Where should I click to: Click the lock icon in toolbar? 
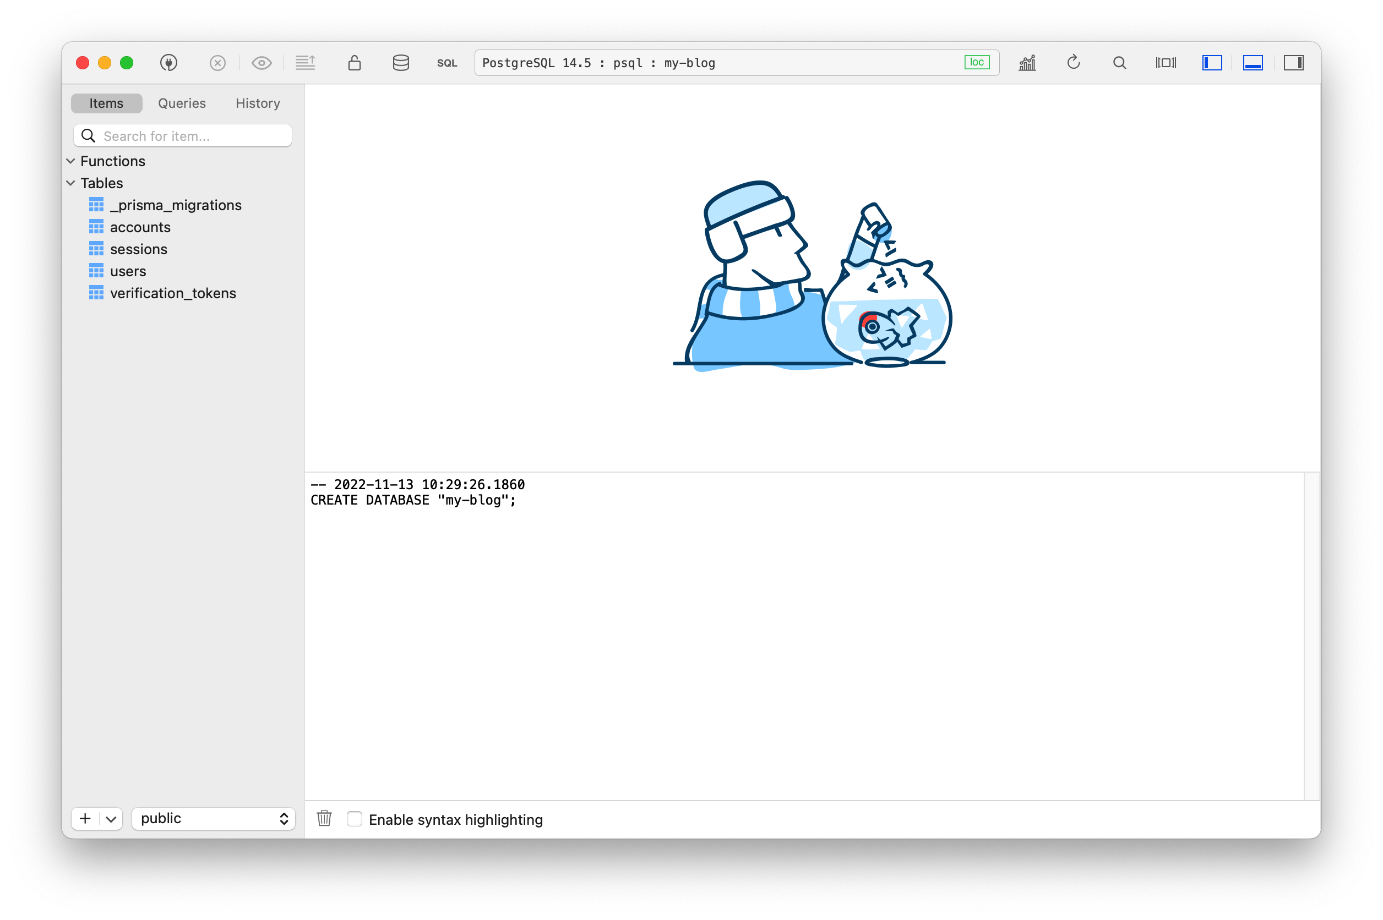click(354, 63)
